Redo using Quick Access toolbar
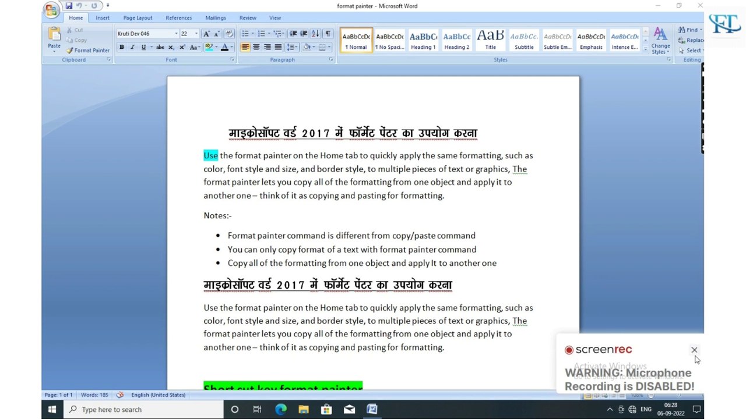The width and height of the screenshot is (746, 419). [x=94, y=6]
